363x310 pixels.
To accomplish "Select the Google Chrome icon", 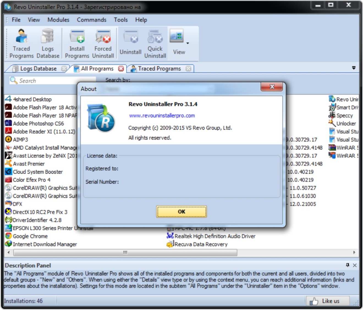I will 8,236.
